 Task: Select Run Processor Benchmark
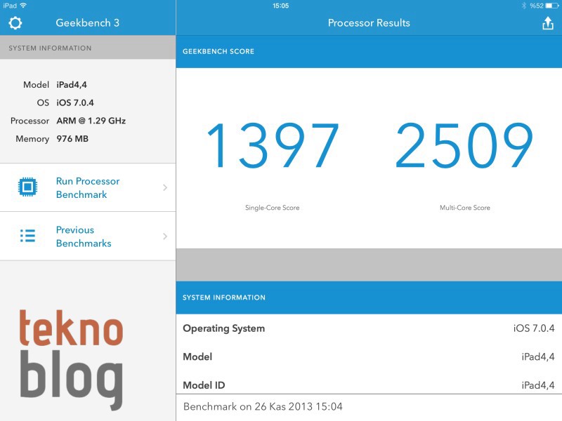[88, 187]
